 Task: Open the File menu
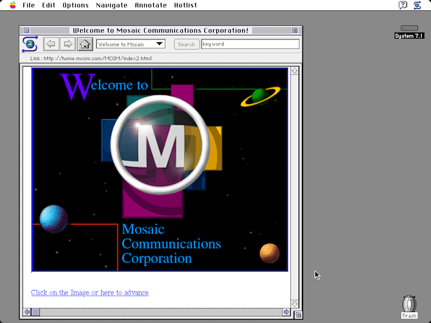tap(28, 5)
